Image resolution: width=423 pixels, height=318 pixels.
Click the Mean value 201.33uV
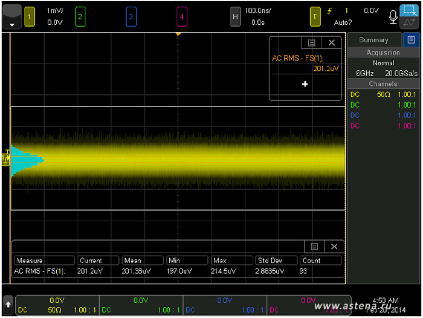[x=136, y=271]
